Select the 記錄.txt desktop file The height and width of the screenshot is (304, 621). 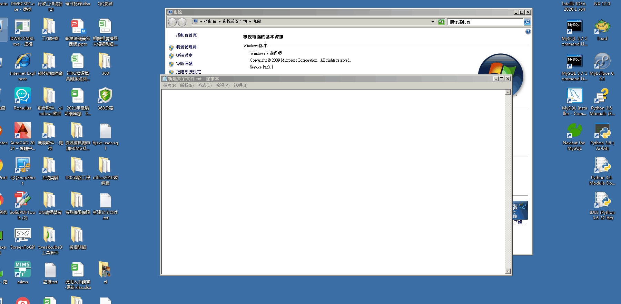click(x=50, y=273)
